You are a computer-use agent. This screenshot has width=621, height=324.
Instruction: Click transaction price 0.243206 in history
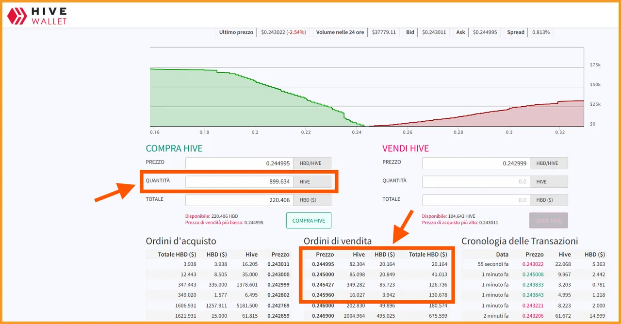[x=533, y=316]
